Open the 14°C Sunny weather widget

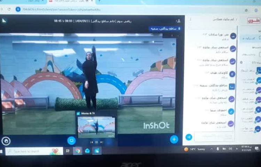(195, 149)
